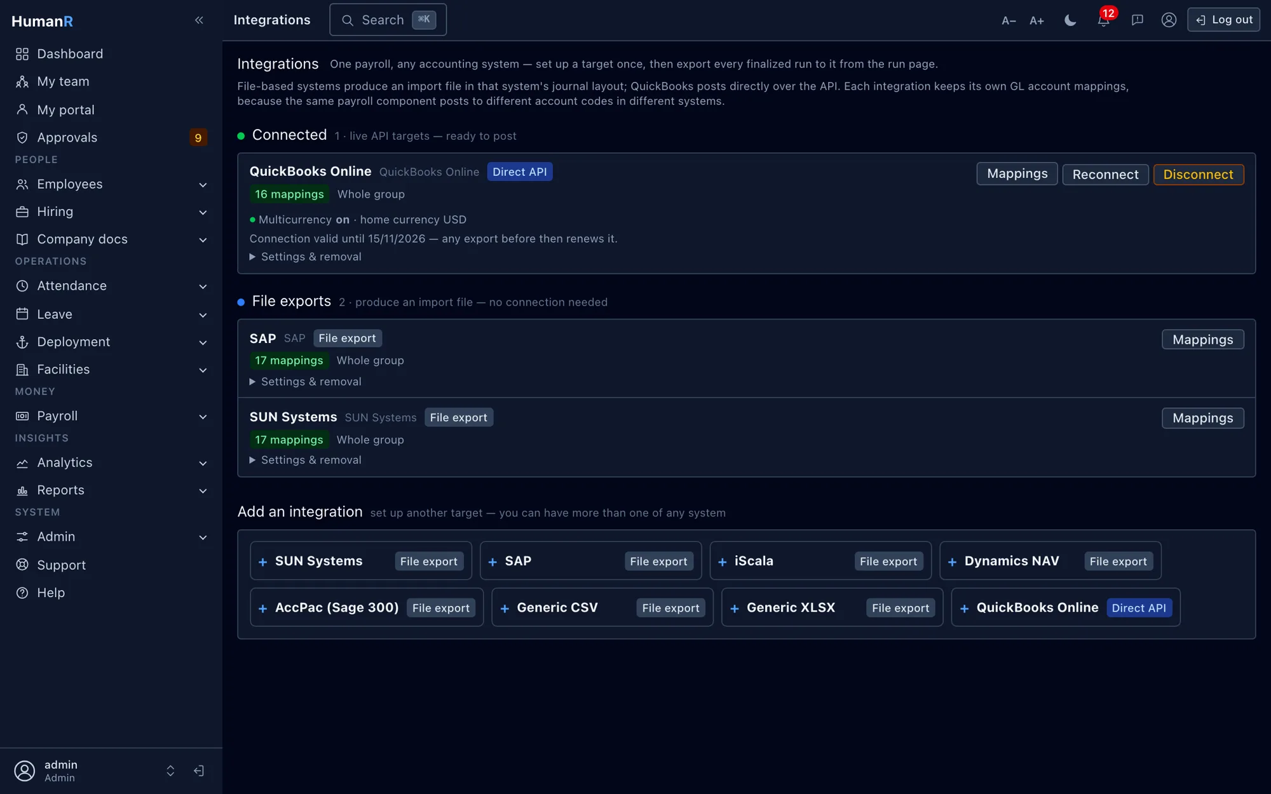Expand the Attendance menu chevron
The height and width of the screenshot is (794, 1271).
pyautogui.click(x=203, y=286)
